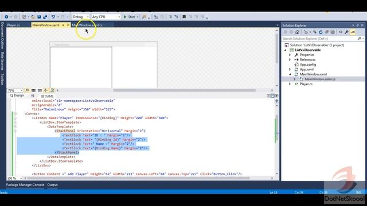Click the designer canvas window preview
This screenshot has width=367, height=206.
pyautogui.click(x=103, y=65)
